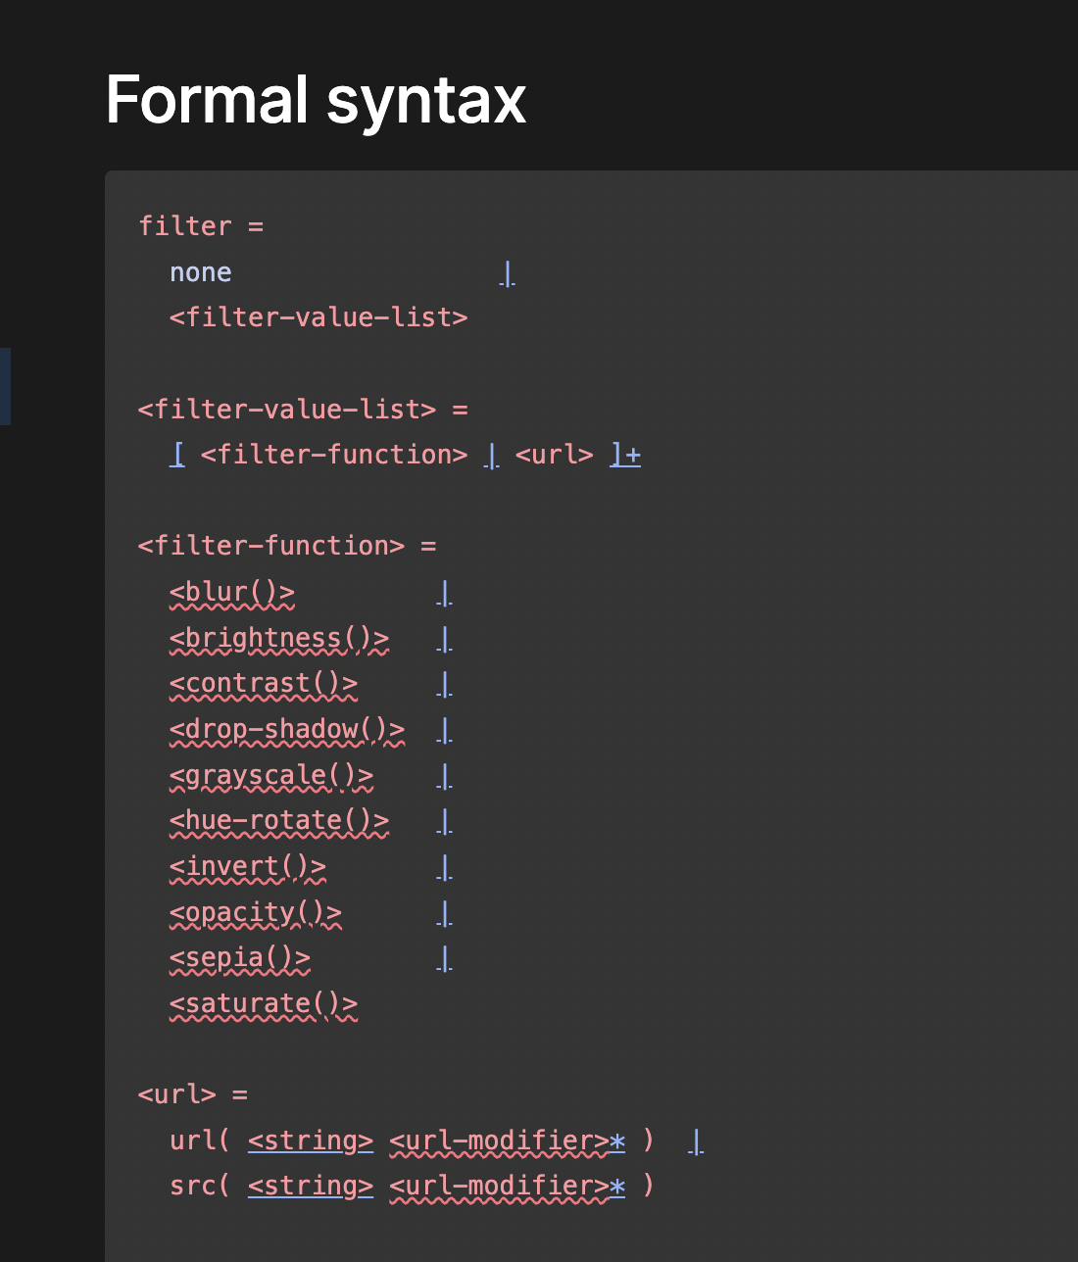Click asterisk multiplier in the src( line
The image size is (1078, 1262).
(x=617, y=1187)
